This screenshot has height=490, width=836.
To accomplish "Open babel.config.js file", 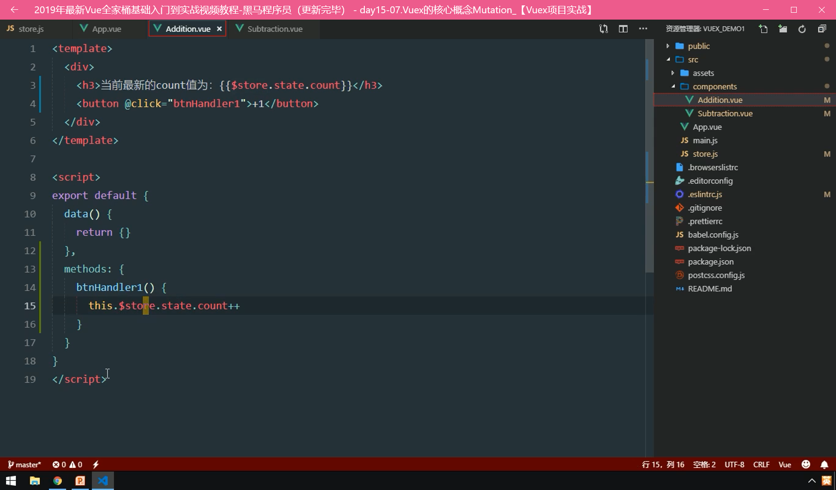I will pyautogui.click(x=745, y=235).
